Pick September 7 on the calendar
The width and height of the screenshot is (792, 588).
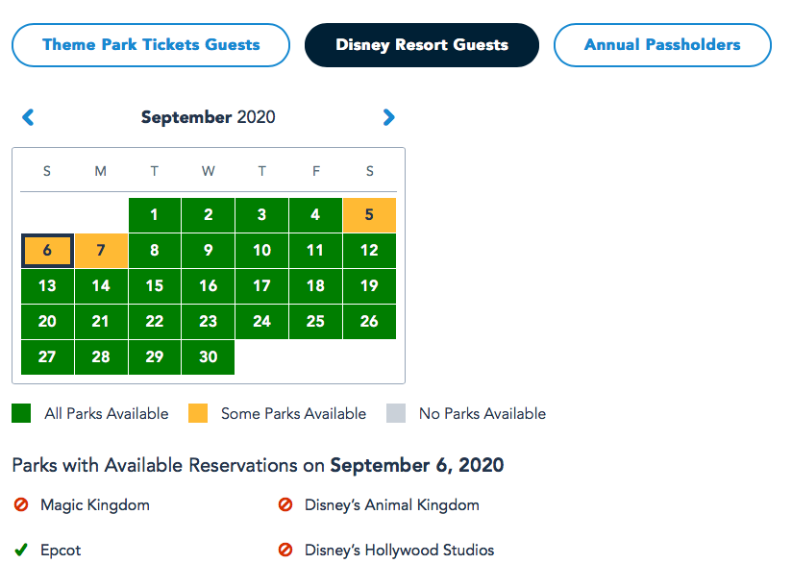[101, 251]
